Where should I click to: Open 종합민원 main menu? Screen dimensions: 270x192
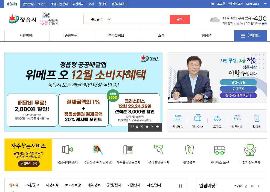[71, 36]
